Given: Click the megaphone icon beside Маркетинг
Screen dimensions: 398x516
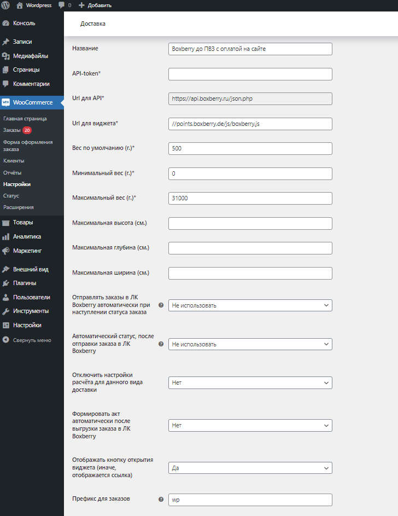Looking at the screenshot, I should tap(6, 251).
